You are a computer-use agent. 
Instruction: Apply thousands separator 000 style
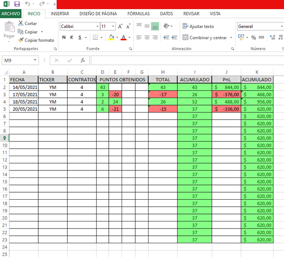[261, 37]
